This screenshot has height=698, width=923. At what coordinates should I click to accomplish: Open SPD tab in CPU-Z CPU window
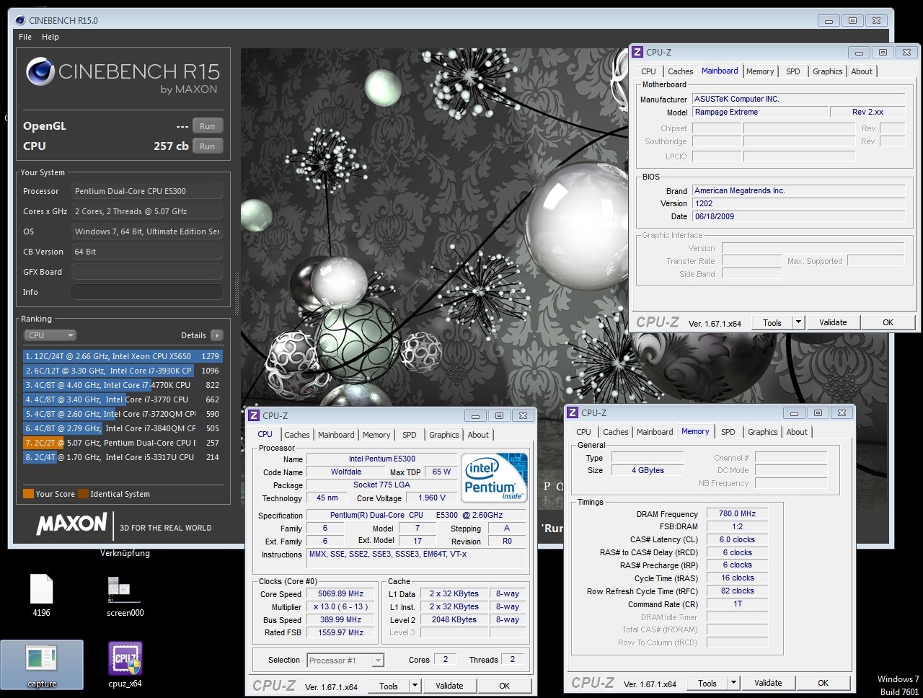[x=409, y=435]
